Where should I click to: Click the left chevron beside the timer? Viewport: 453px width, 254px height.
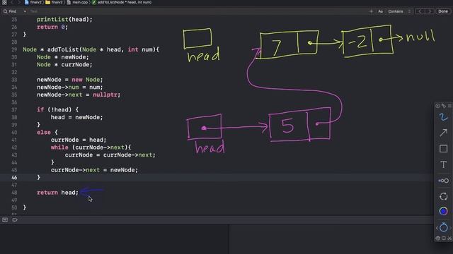(437, 228)
